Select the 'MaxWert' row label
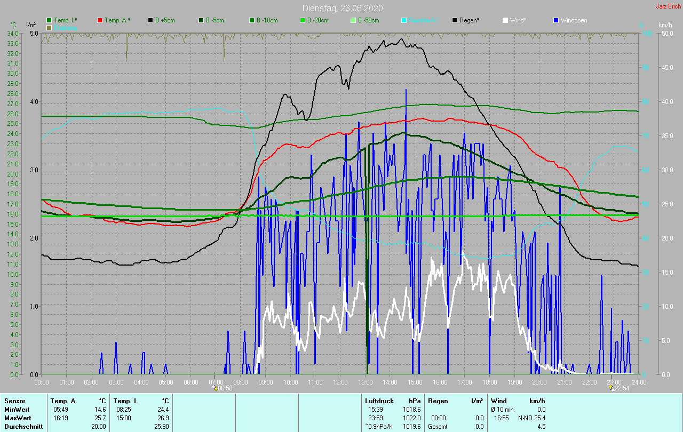The width and height of the screenshot is (683, 432). (x=18, y=418)
